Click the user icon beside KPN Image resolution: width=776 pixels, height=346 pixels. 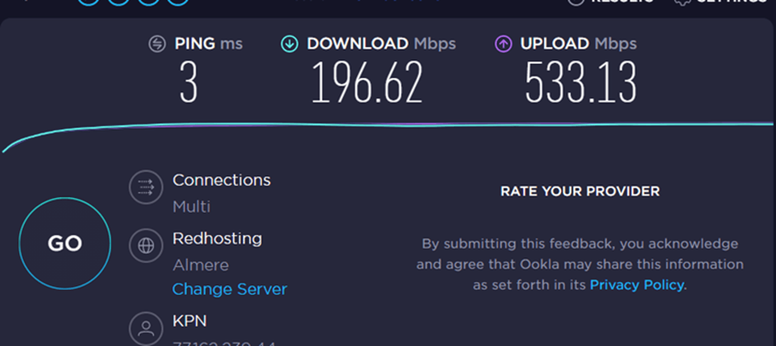pyautogui.click(x=146, y=329)
